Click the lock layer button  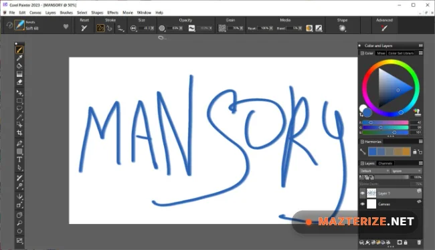pos(406,243)
